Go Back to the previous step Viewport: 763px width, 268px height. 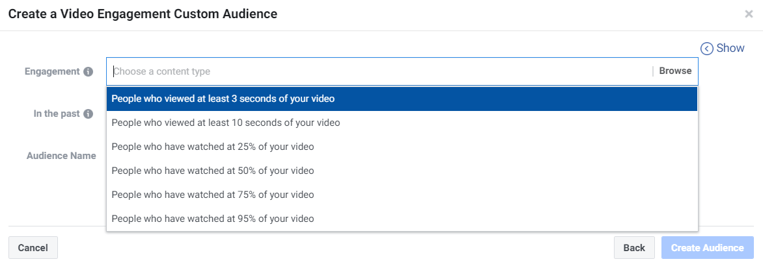click(x=634, y=248)
